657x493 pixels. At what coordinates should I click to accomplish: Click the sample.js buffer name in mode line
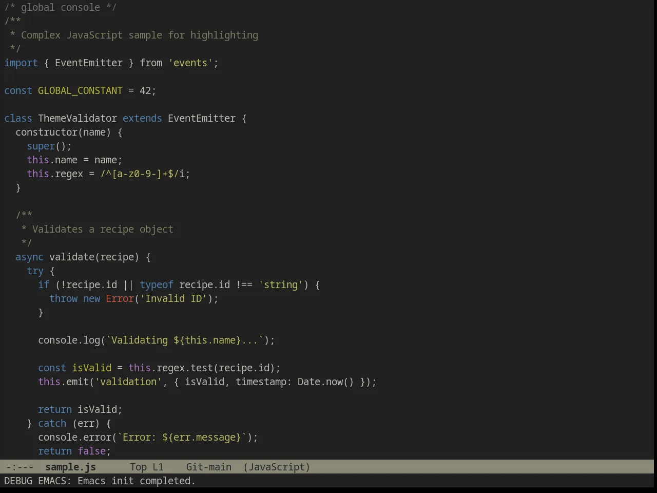pos(70,467)
